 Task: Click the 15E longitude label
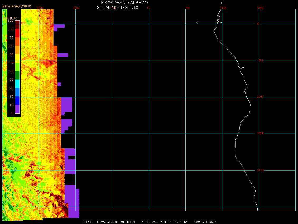(261, 8)
